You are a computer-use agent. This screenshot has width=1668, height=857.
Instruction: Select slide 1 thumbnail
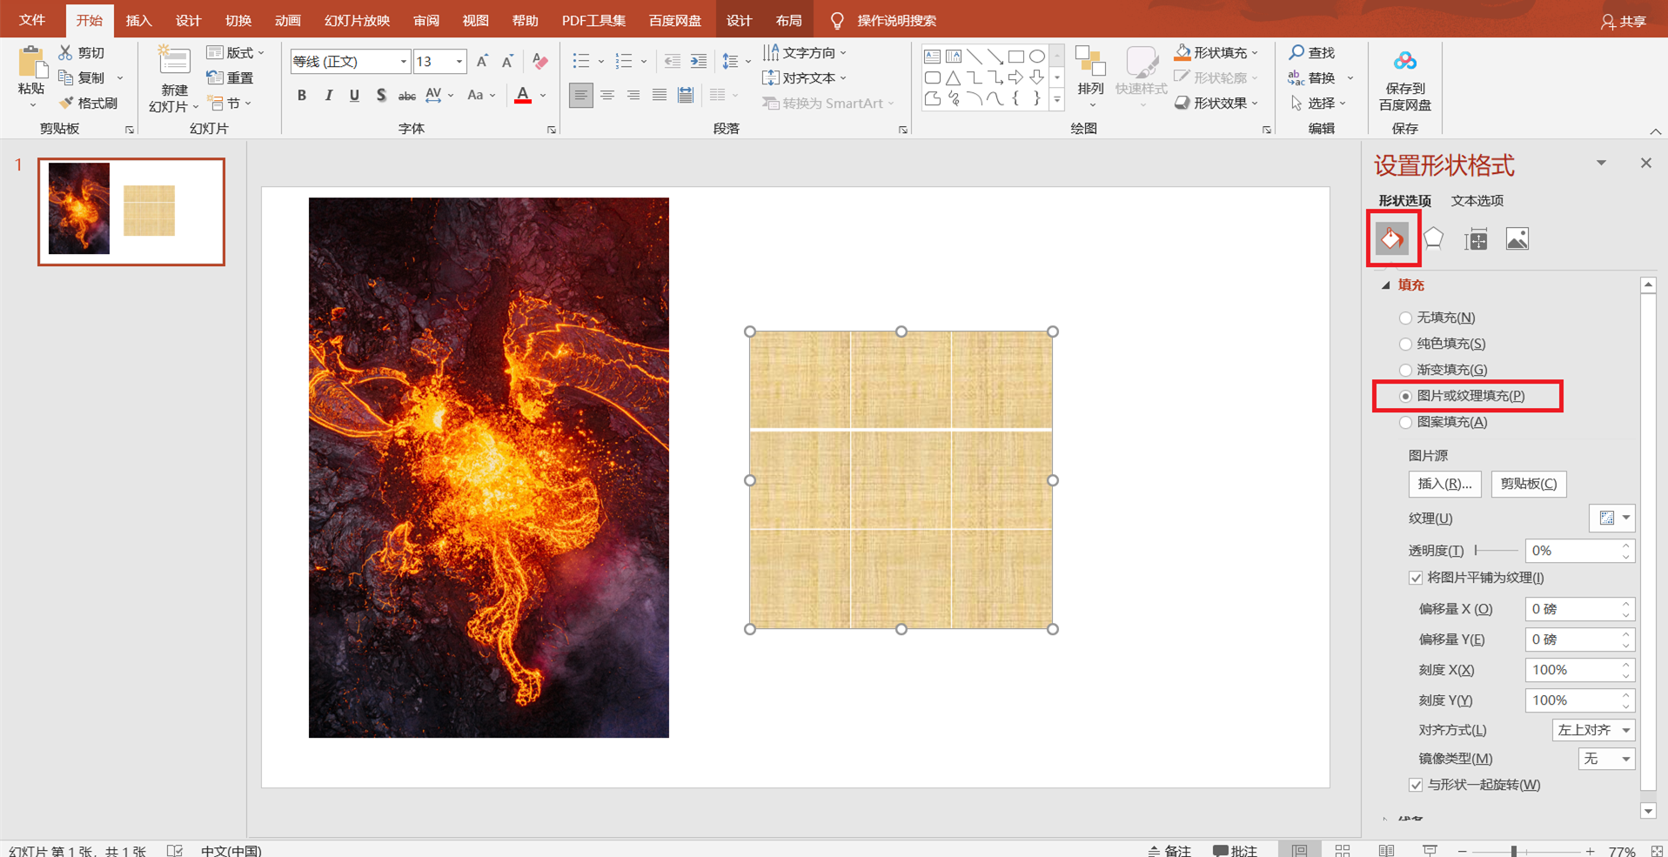click(x=131, y=211)
